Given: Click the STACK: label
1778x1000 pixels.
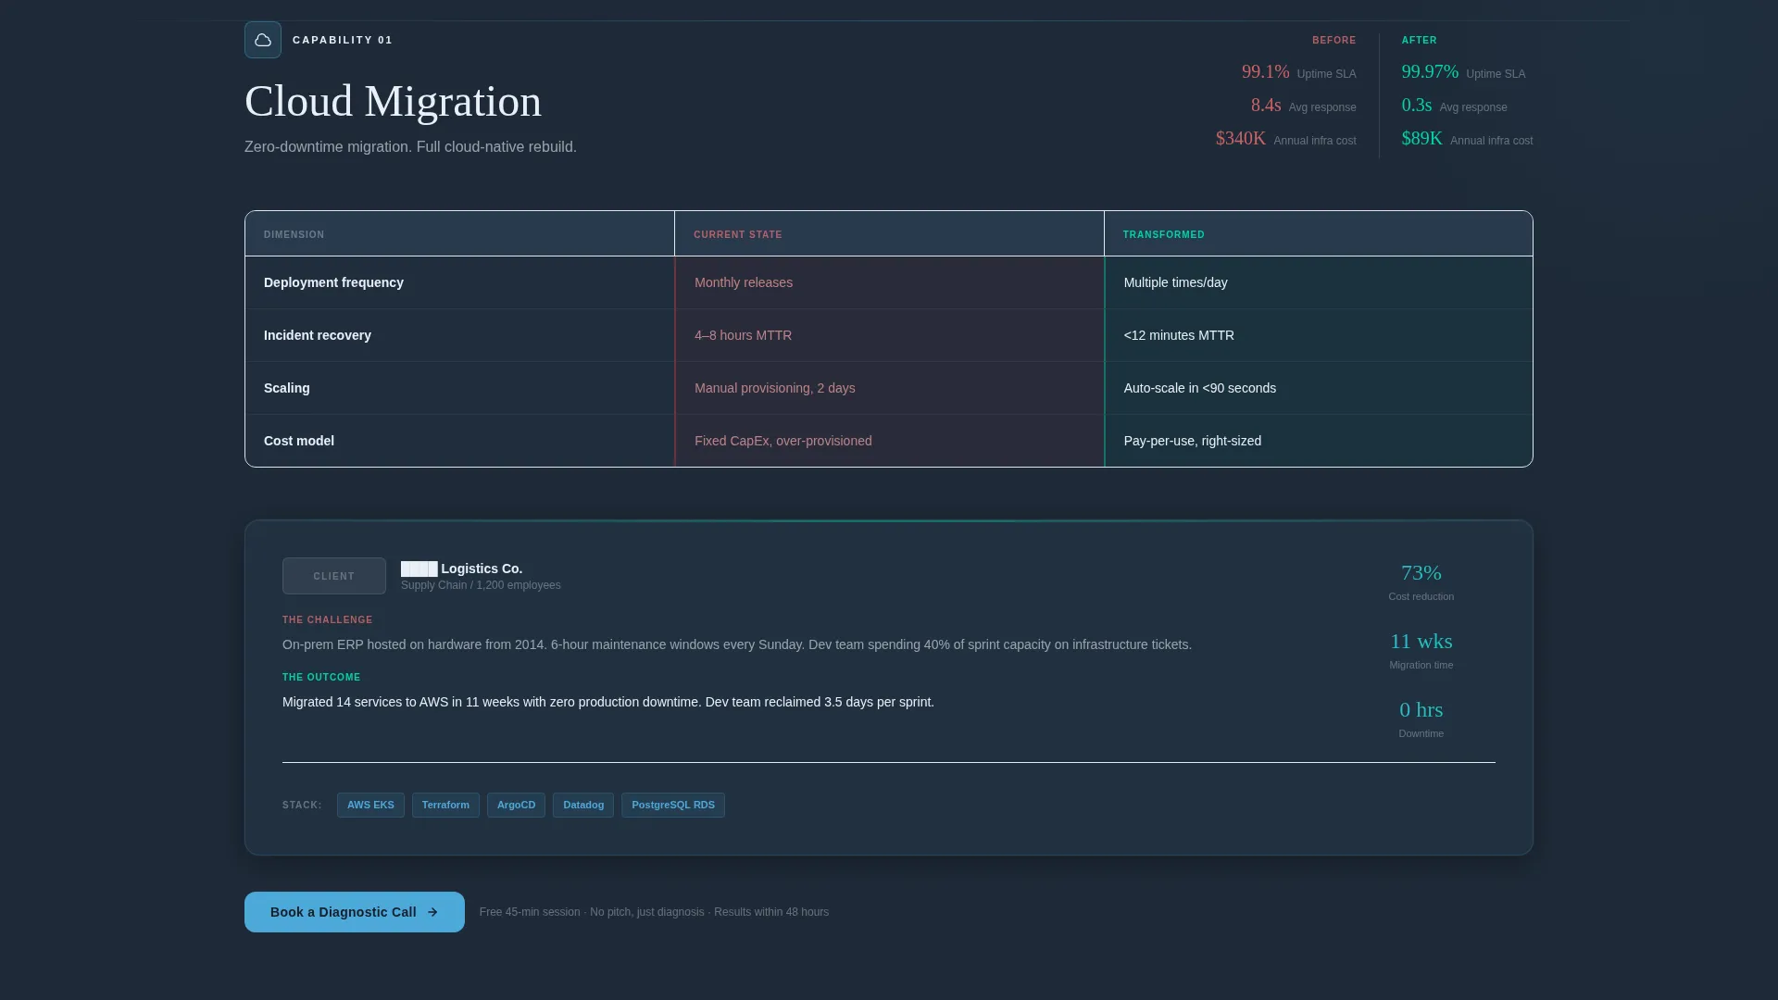Looking at the screenshot, I should coord(302,805).
